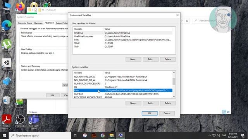Image resolution: width=248 pixels, height=139 pixels.
Task: Click Edit under System variables
Action: [151, 103]
